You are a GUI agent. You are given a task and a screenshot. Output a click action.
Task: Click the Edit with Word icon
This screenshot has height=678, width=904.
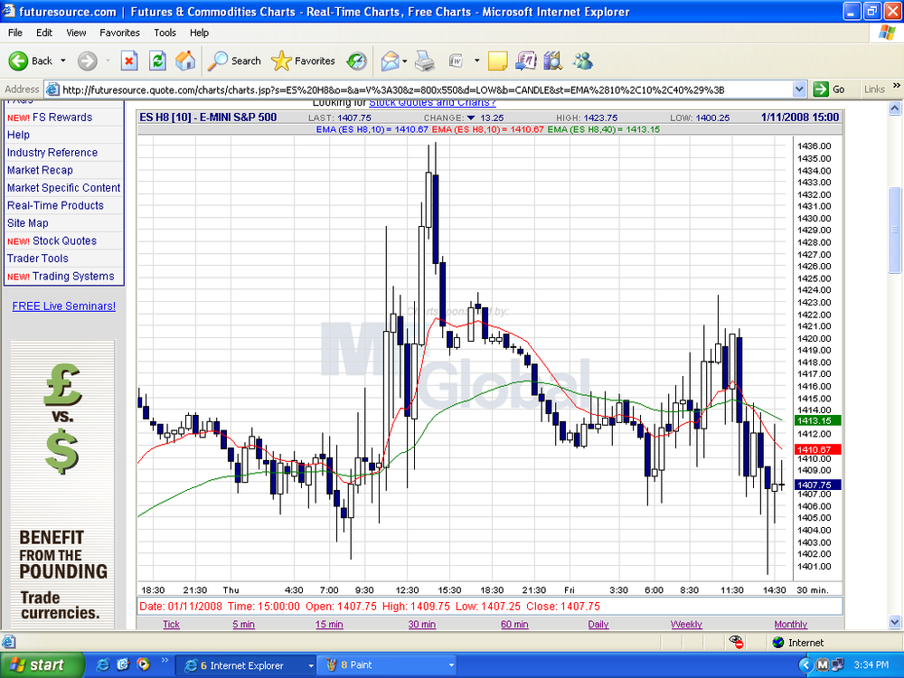coord(456,61)
